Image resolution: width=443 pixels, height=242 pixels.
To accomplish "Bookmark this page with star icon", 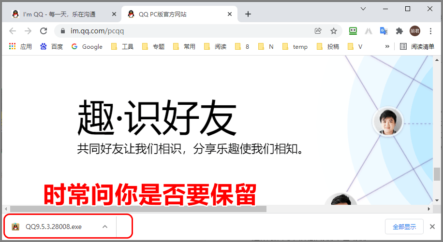I will coord(334,31).
